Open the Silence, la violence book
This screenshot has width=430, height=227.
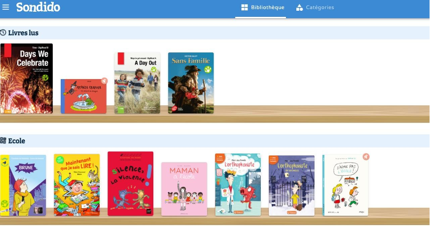coord(130,183)
